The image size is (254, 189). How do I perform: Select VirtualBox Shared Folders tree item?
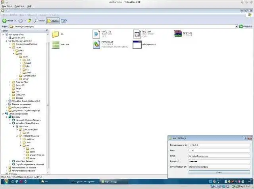coord(27,123)
